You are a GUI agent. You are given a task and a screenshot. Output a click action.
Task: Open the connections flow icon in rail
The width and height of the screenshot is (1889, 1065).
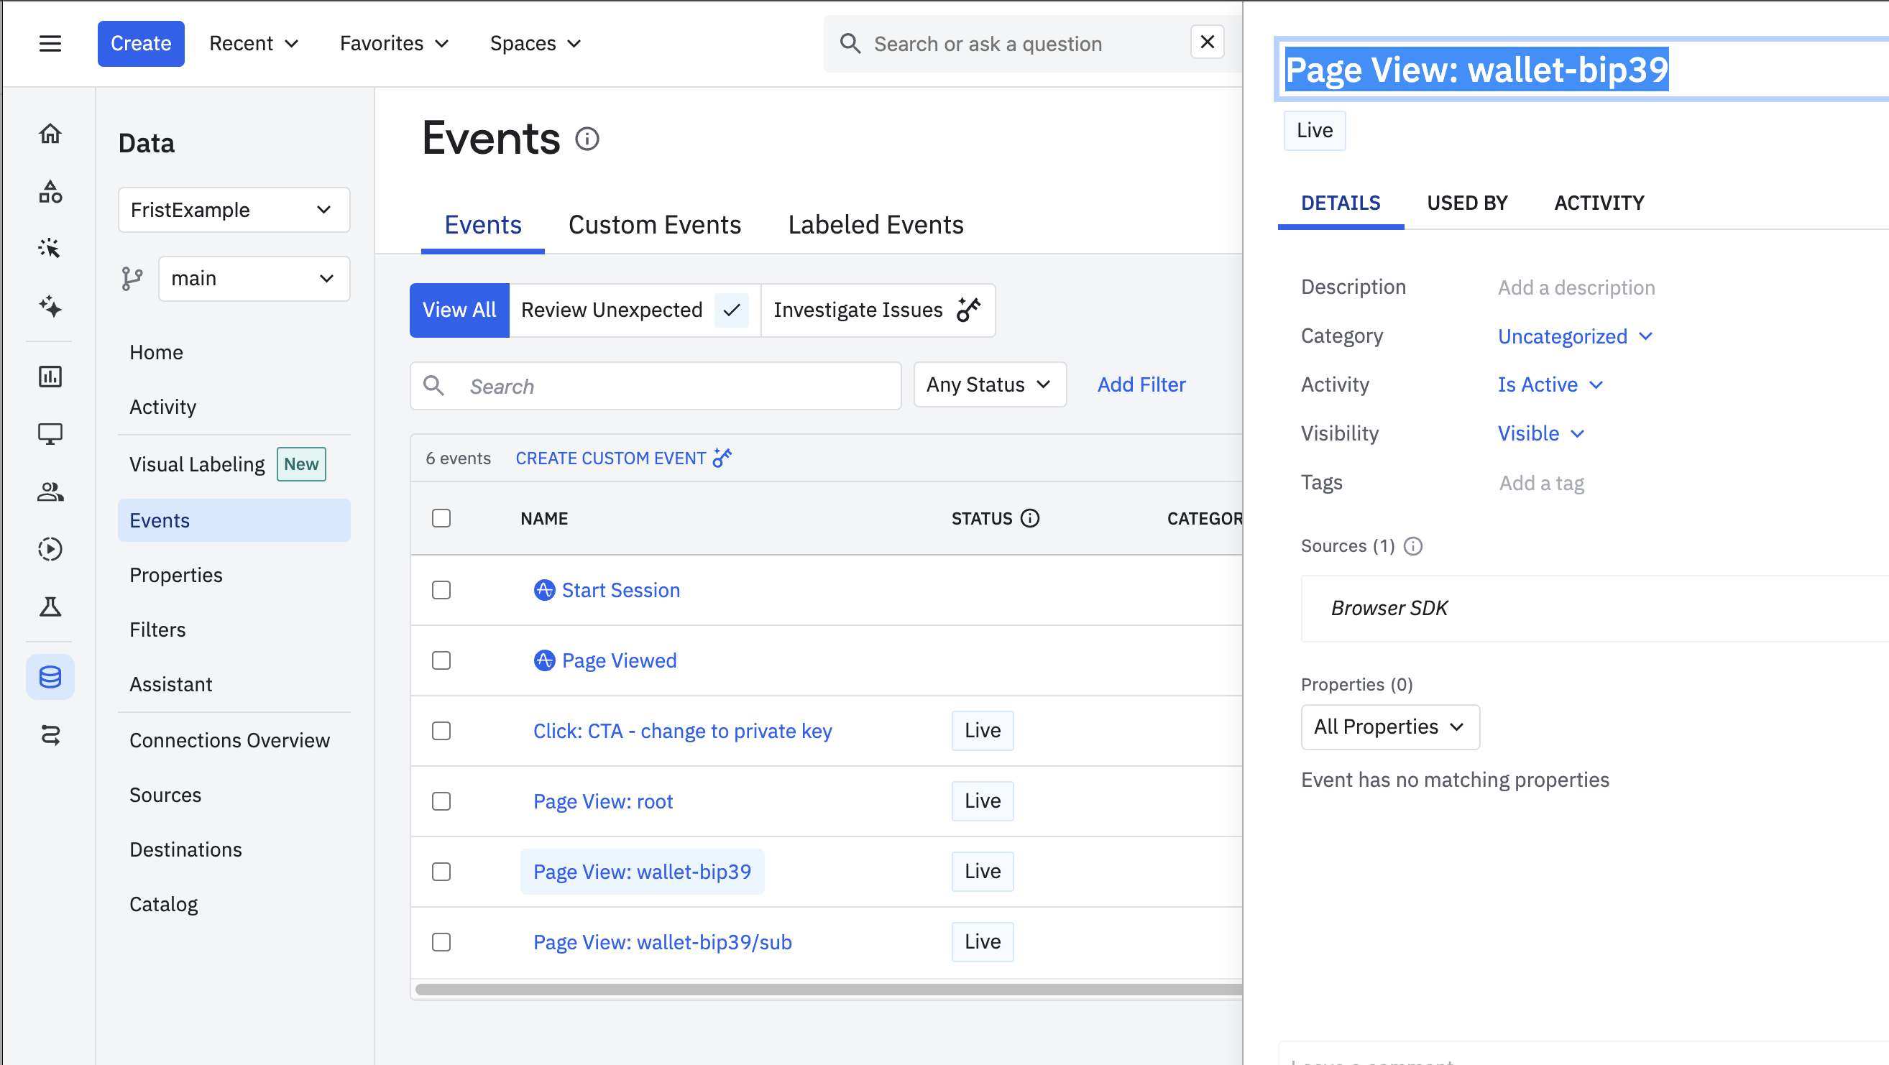50,734
